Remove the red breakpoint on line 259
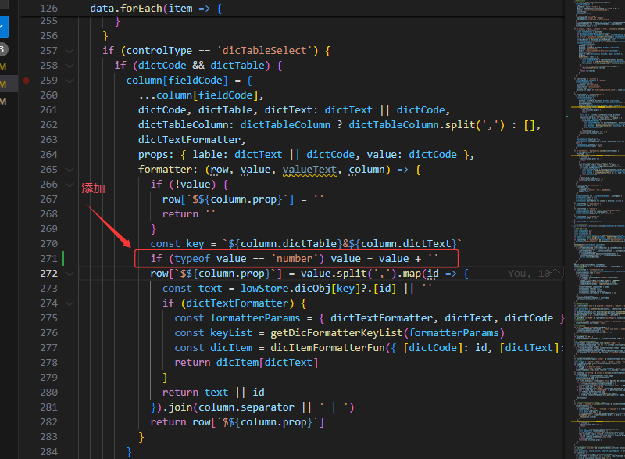The height and width of the screenshot is (459, 625). (27, 80)
